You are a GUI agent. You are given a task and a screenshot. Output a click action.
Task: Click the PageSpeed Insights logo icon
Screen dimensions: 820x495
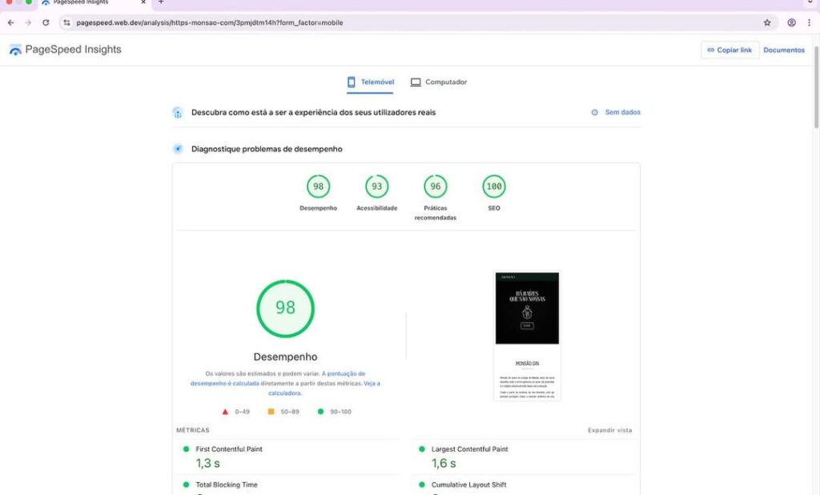tap(15, 50)
